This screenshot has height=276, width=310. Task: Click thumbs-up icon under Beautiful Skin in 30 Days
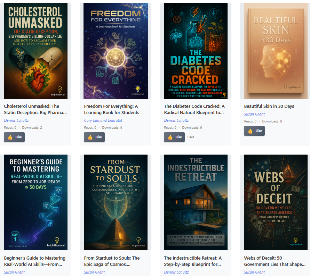click(x=250, y=131)
